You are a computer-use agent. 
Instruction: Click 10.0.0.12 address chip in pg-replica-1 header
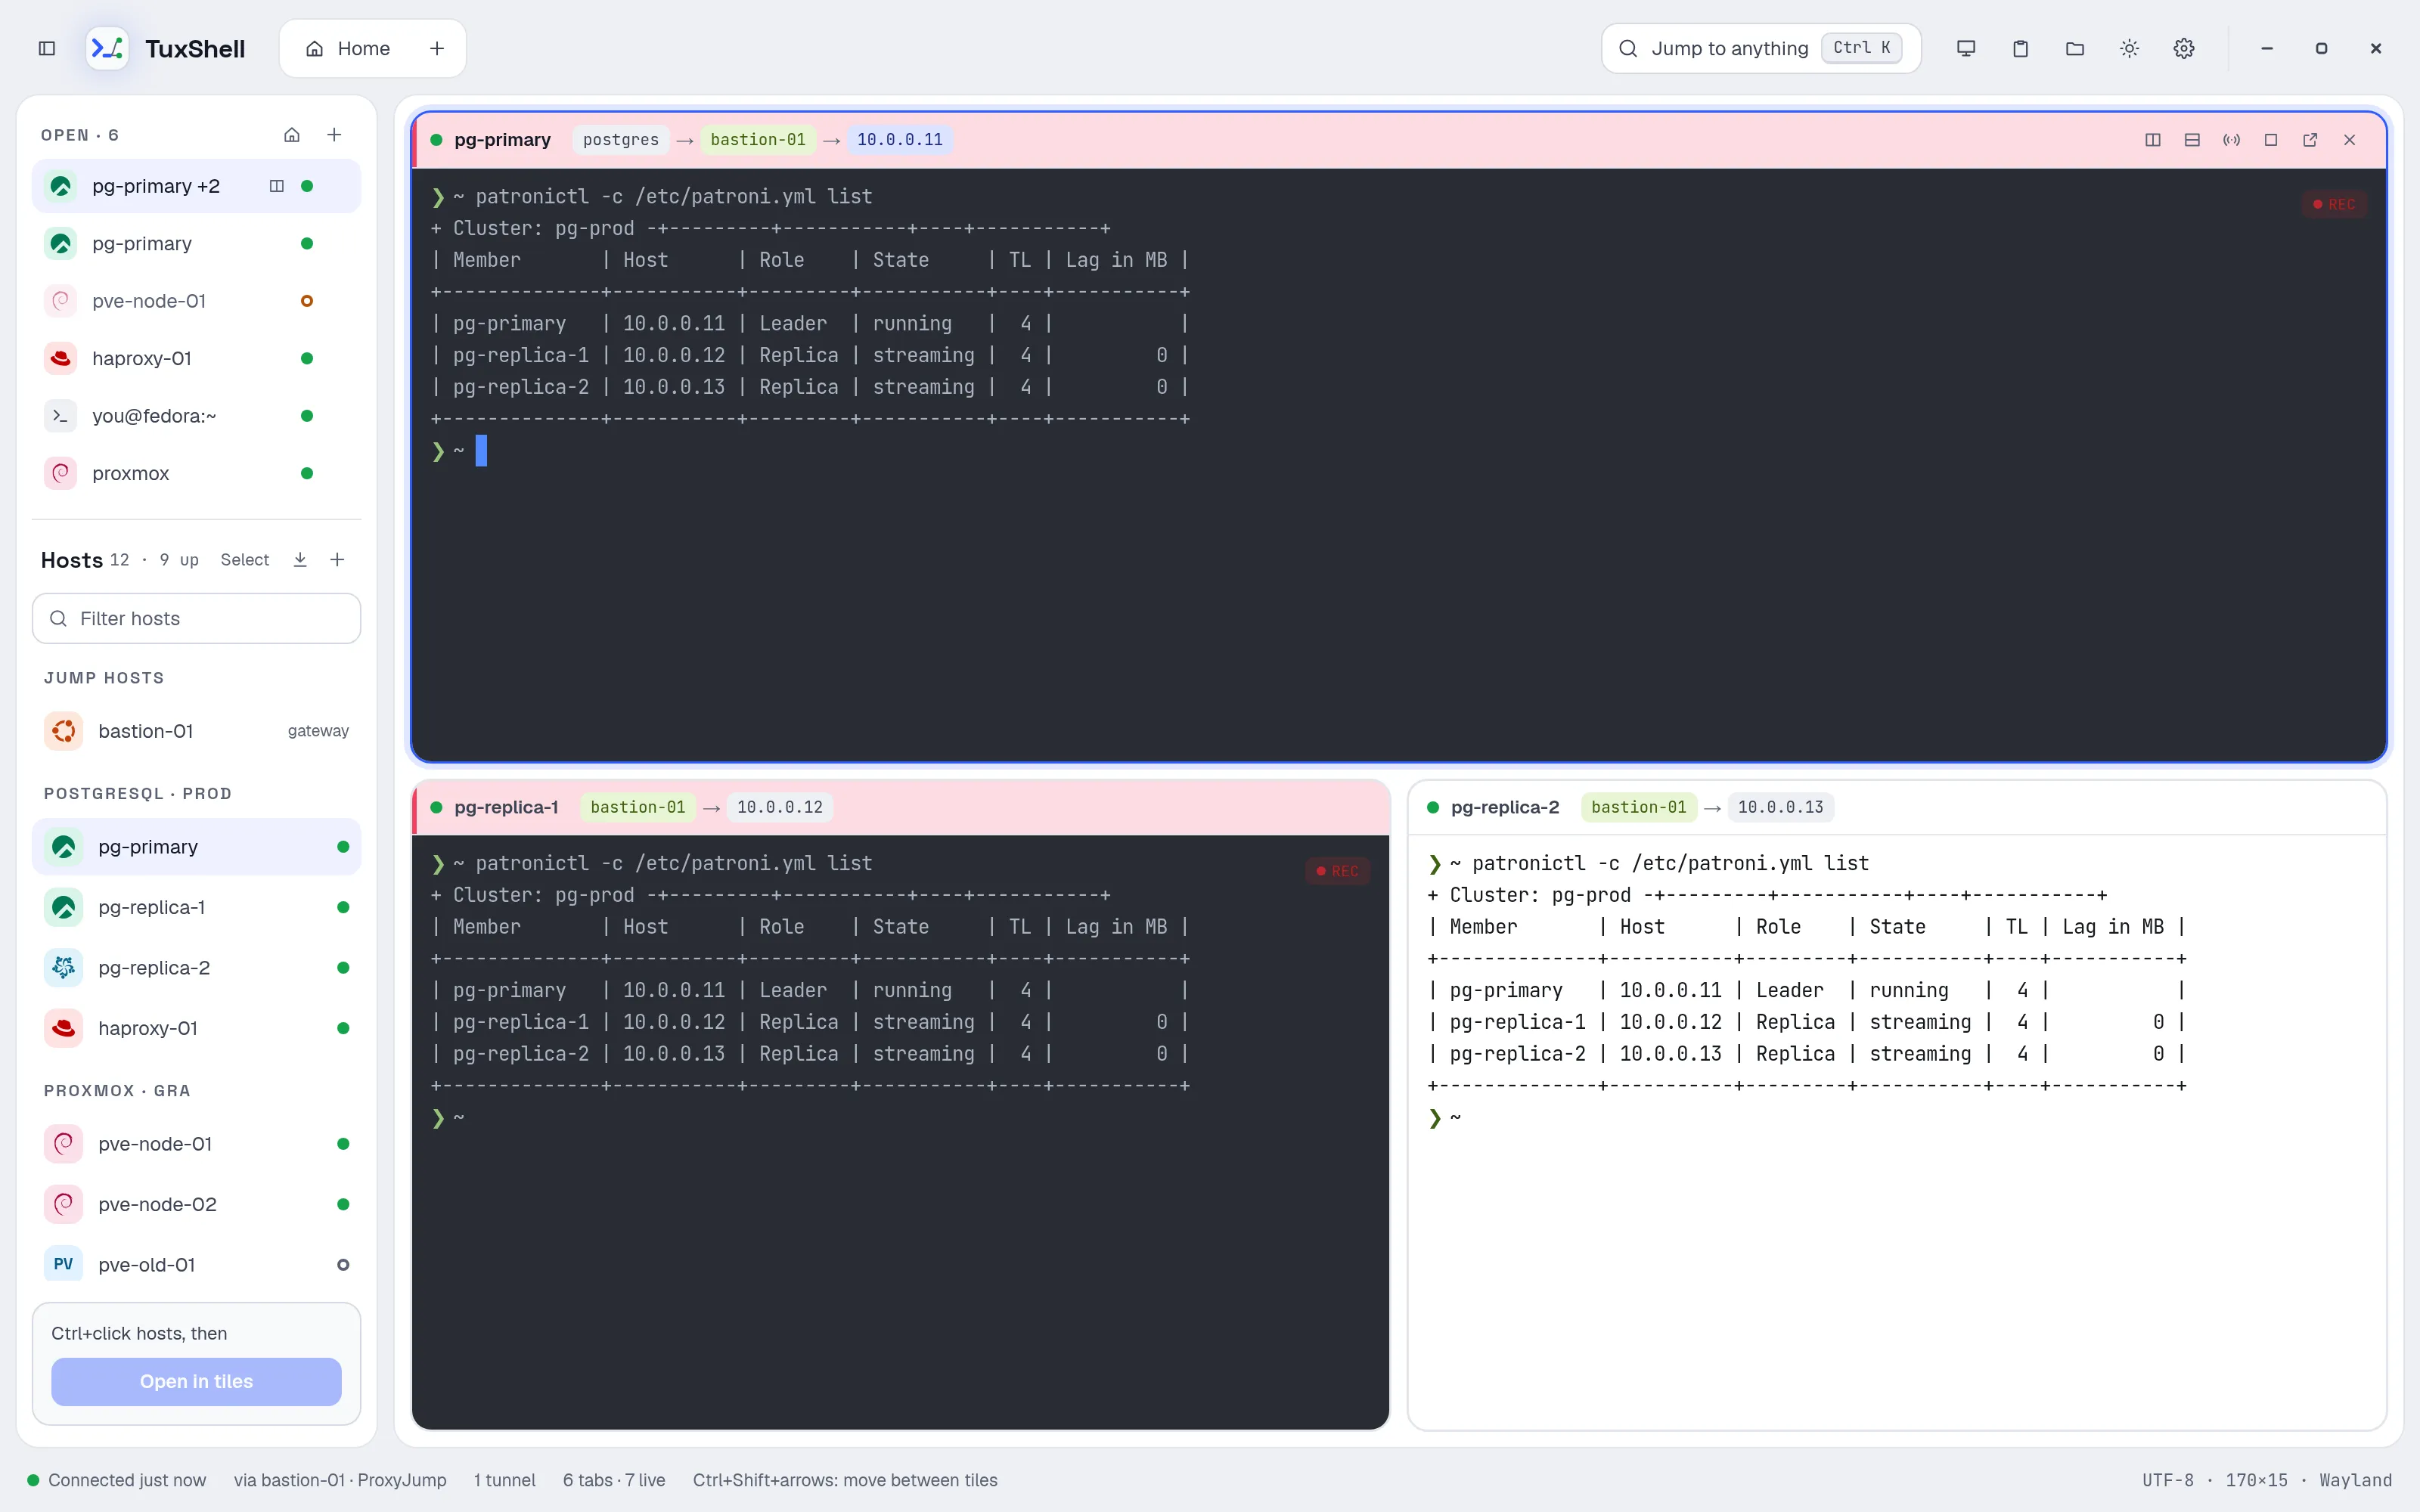click(x=780, y=807)
